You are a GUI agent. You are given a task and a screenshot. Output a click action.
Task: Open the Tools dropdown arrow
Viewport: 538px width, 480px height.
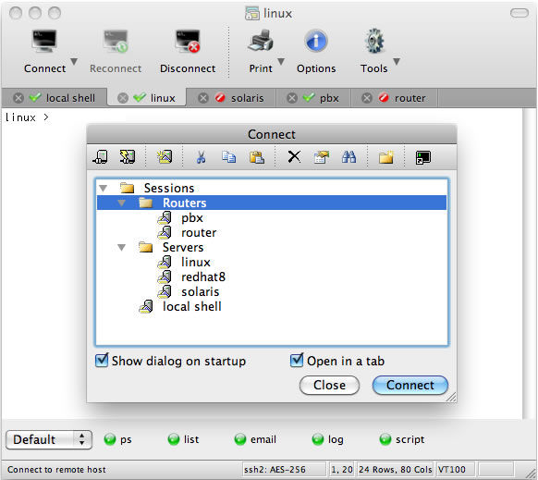point(397,61)
